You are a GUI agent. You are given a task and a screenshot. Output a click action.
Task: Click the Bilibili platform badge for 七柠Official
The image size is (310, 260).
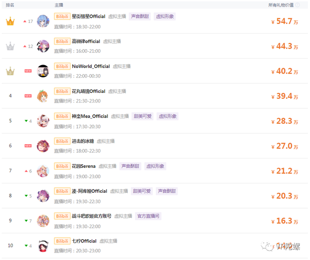(x=62, y=241)
